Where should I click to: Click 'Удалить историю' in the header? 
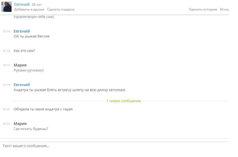pyautogui.click(x=203, y=9)
